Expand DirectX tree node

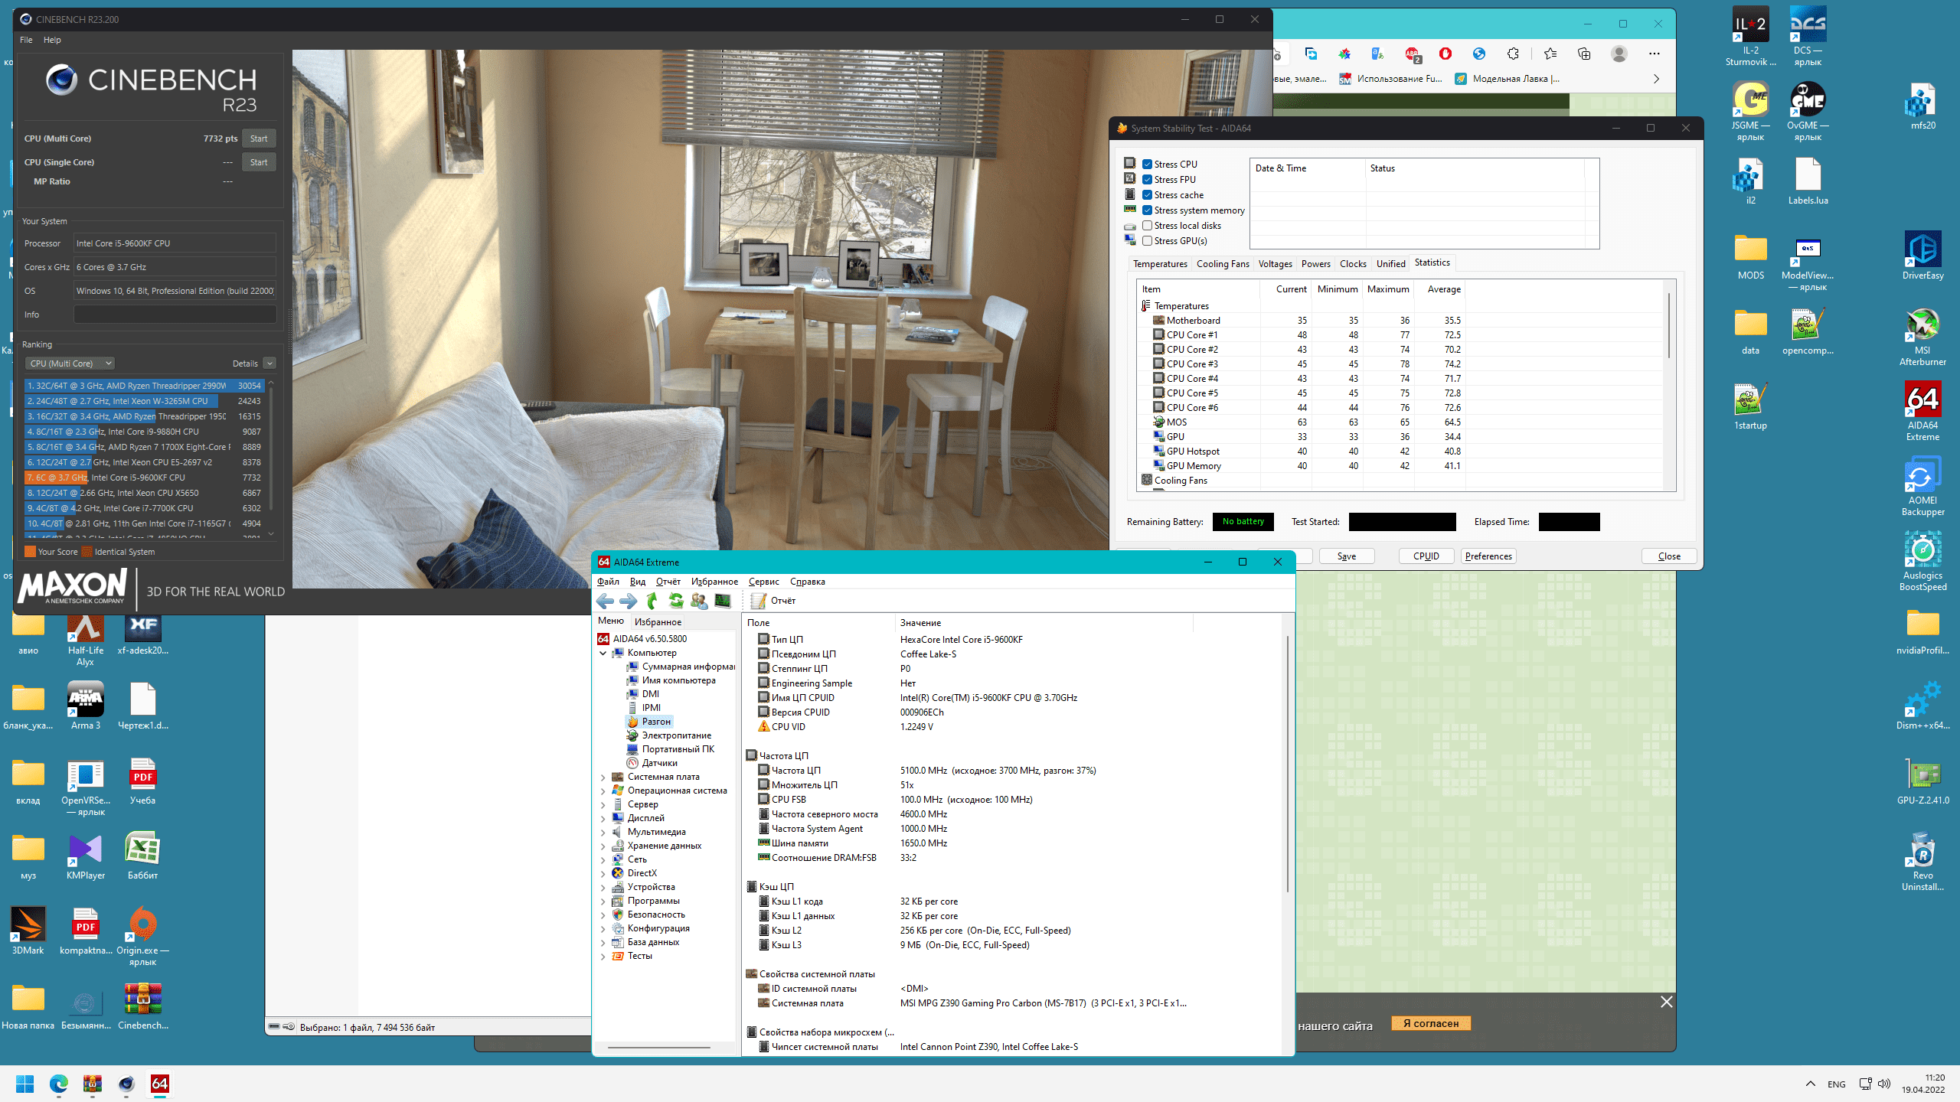603,873
